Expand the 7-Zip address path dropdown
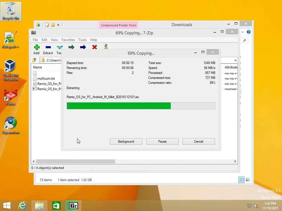 pos(235,60)
